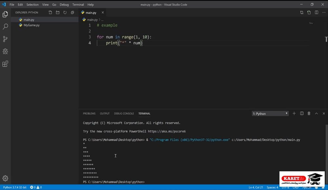The width and height of the screenshot is (328, 190).
Task: Open the Explorer view in activity bar
Action: point(5,14)
